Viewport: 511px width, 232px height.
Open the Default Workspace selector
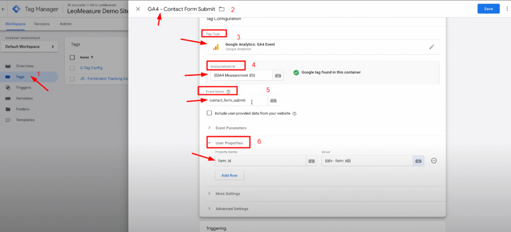[29, 46]
